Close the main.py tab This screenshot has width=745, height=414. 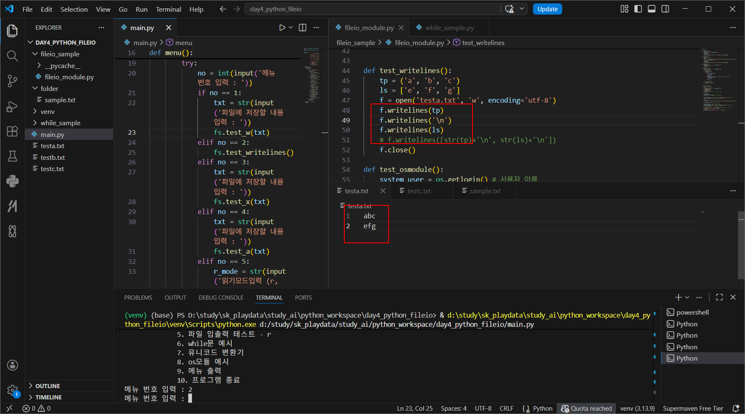pos(169,28)
